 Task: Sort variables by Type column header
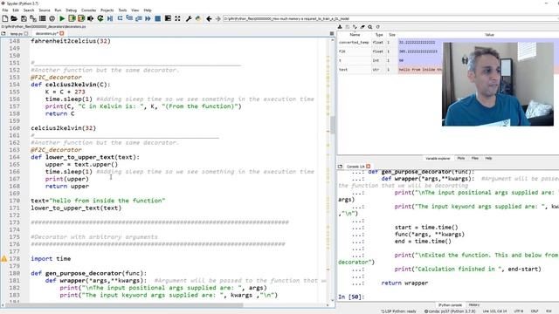click(379, 35)
